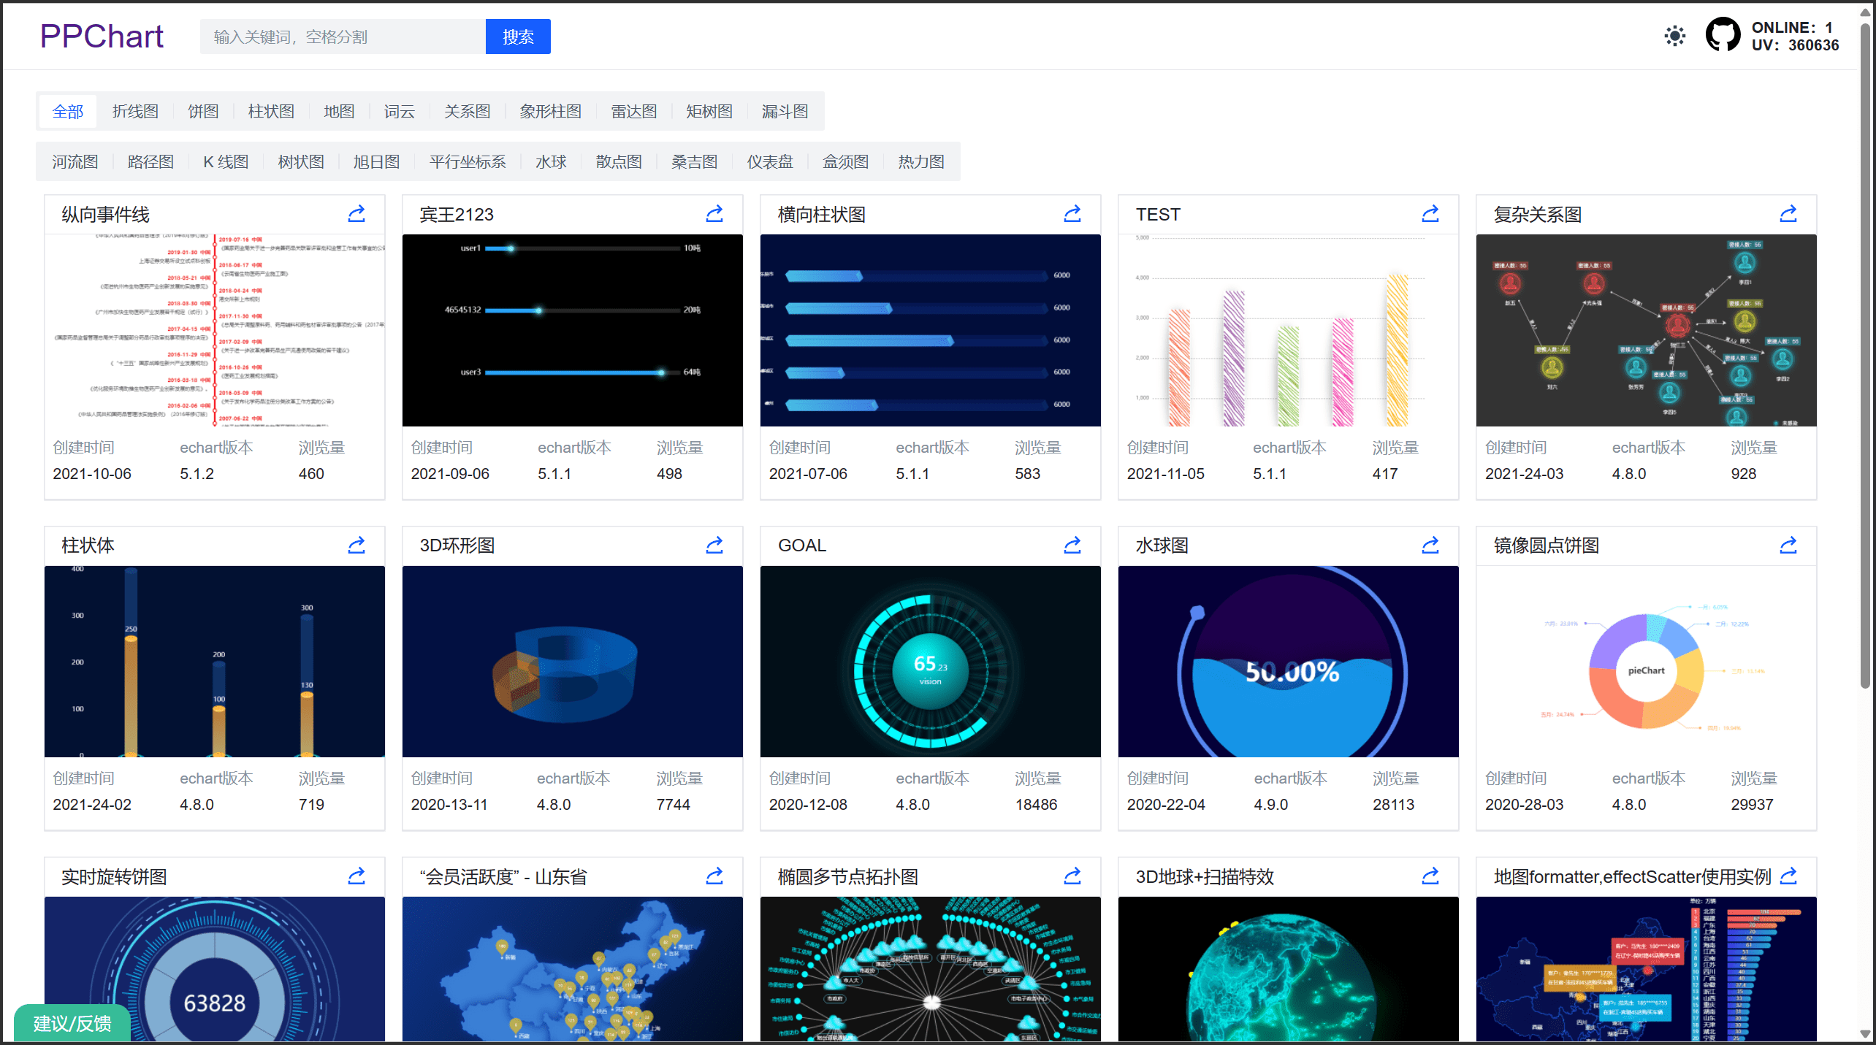This screenshot has width=1876, height=1045.
Task: Open share icon on 复杂关系图 card
Action: tap(1788, 214)
